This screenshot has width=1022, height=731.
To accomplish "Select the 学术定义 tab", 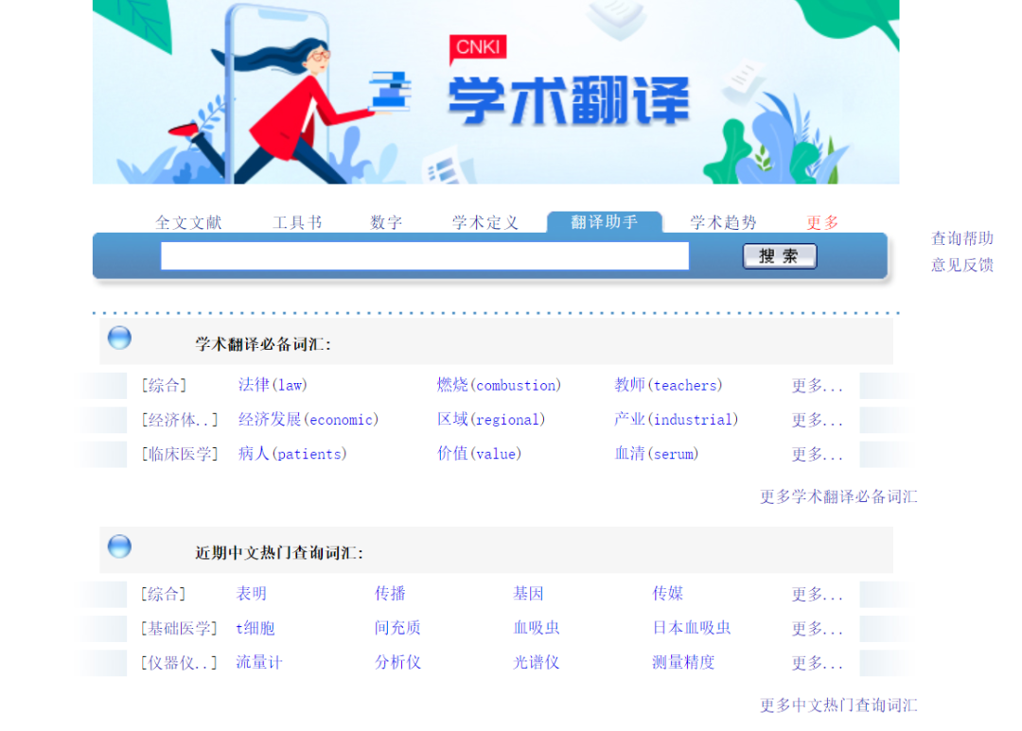I will coord(485,223).
